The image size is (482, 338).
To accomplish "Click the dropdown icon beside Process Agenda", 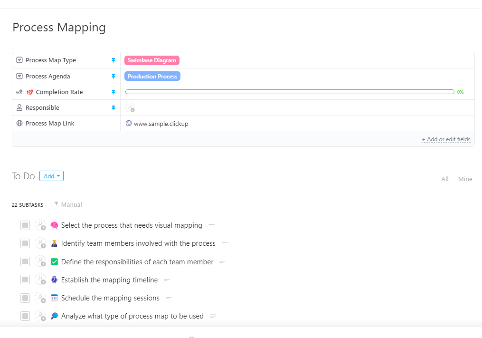I will pos(19,76).
